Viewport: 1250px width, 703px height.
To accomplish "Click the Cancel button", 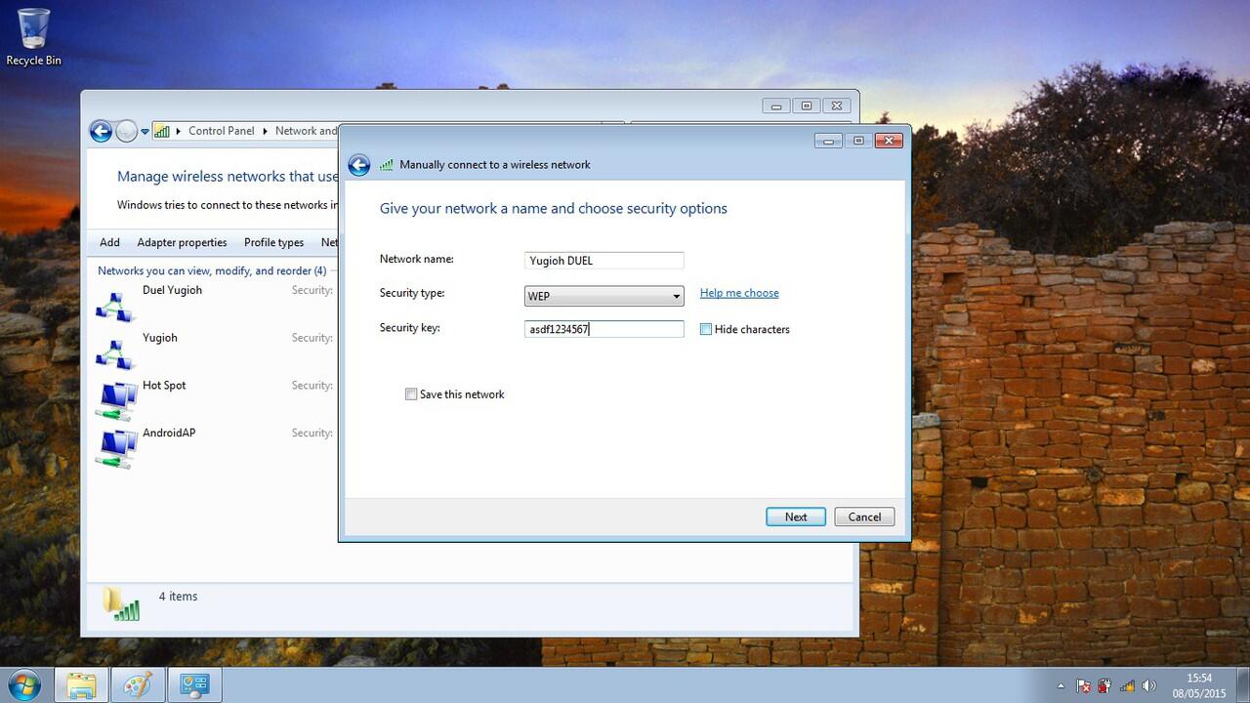I will click(864, 517).
